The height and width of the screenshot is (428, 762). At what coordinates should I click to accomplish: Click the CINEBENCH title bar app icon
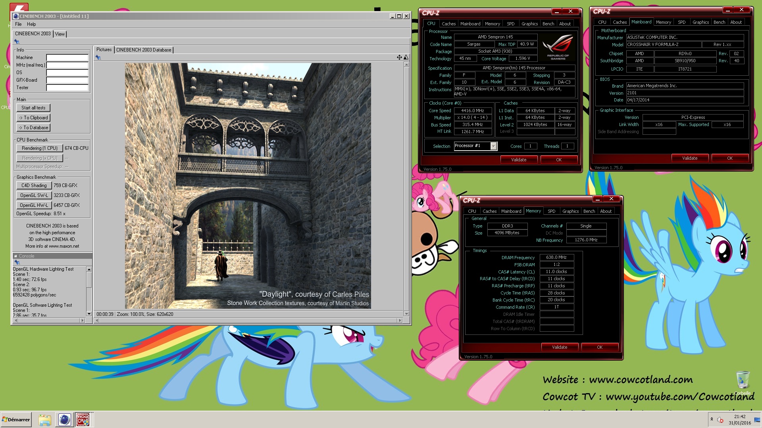point(16,16)
